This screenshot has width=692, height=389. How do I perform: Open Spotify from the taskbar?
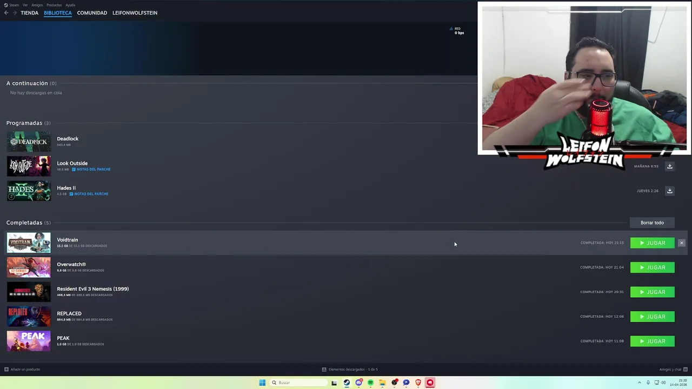coord(370,383)
